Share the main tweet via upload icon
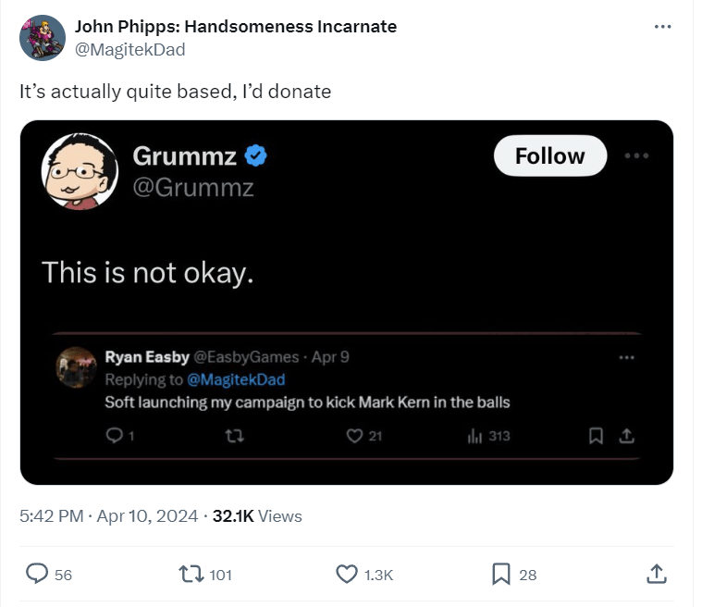The height and width of the screenshot is (607, 702). click(x=656, y=575)
